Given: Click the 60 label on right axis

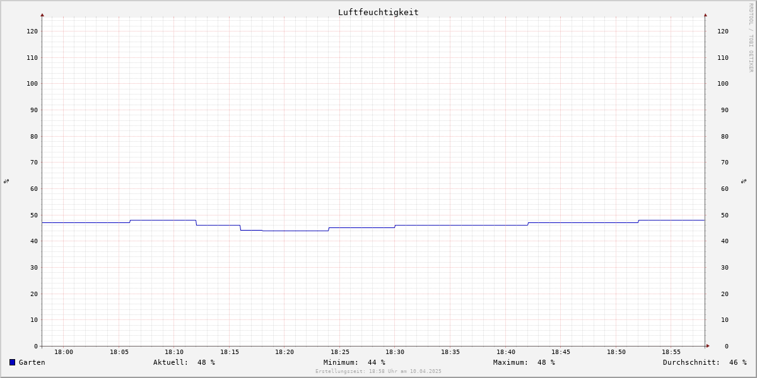Looking at the screenshot, I should click(x=725, y=189).
